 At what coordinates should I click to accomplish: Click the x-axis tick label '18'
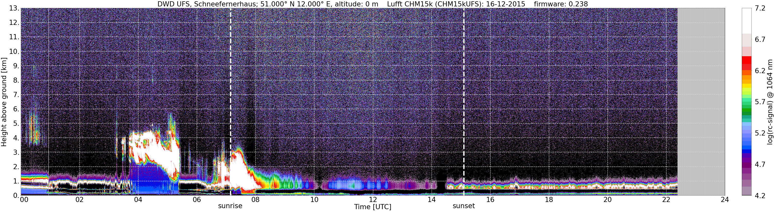[549, 200]
